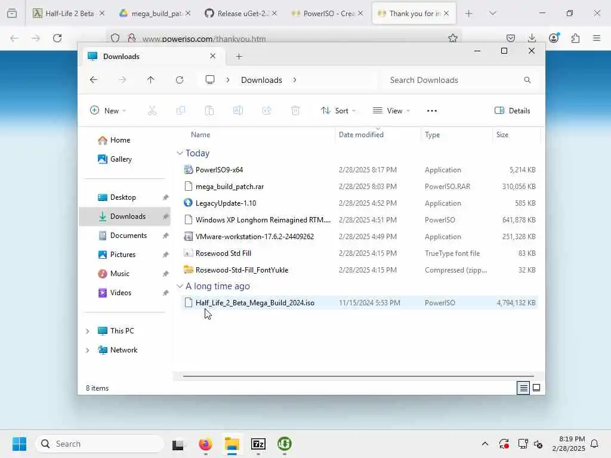The height and width of the screenshot is (458, 611).
Task: Open Firefox extensions puzzle icon
Action: 575,38
